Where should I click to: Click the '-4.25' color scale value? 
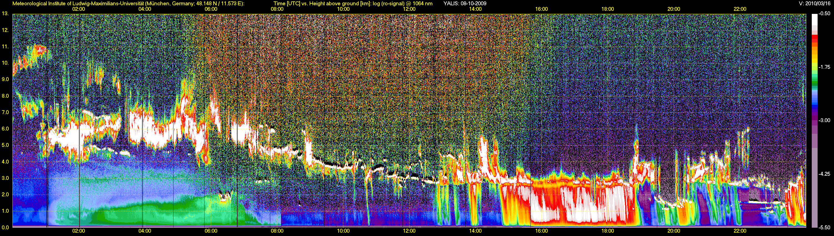click(825, 174)
